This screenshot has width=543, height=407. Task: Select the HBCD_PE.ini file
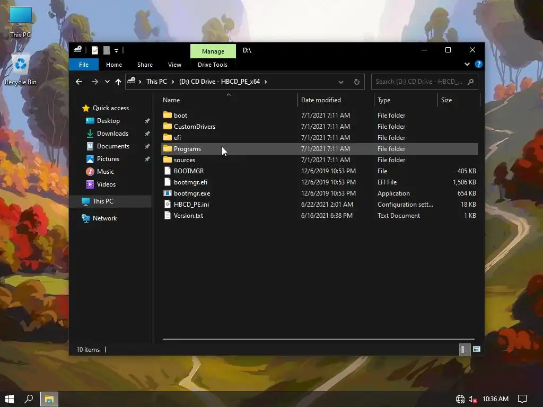coord(320,205)
